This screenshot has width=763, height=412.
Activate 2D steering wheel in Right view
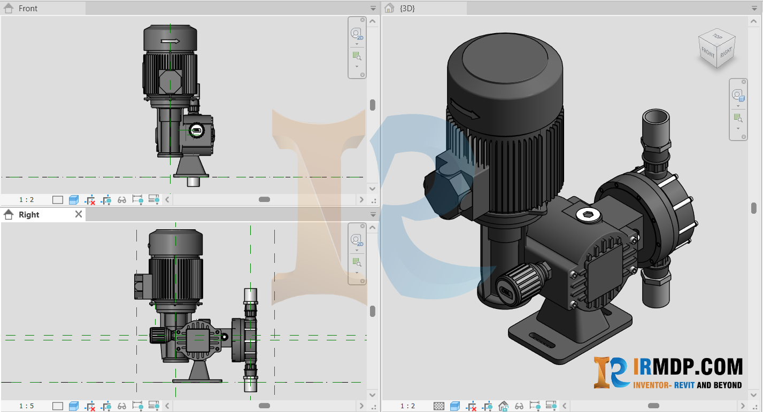357,240
